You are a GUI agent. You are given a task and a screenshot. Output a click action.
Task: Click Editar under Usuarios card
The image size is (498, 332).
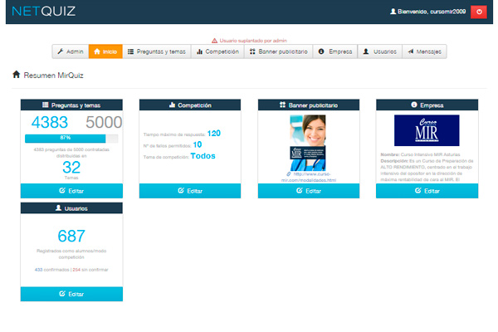pos(71,294)
